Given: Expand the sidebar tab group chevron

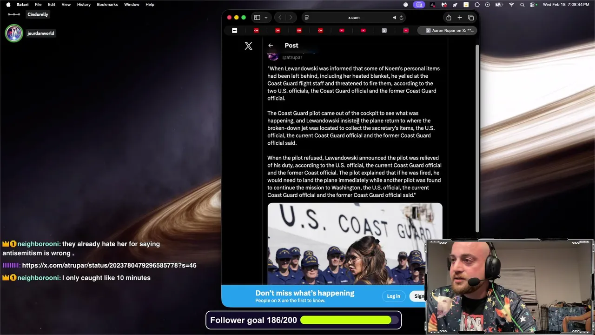Looking at the screenshot, I should point(266,18).
